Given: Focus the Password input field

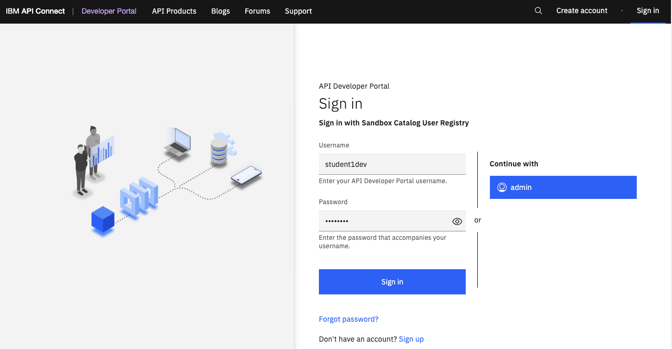Looking at the screenshot, I should click(x=384, y=221).
